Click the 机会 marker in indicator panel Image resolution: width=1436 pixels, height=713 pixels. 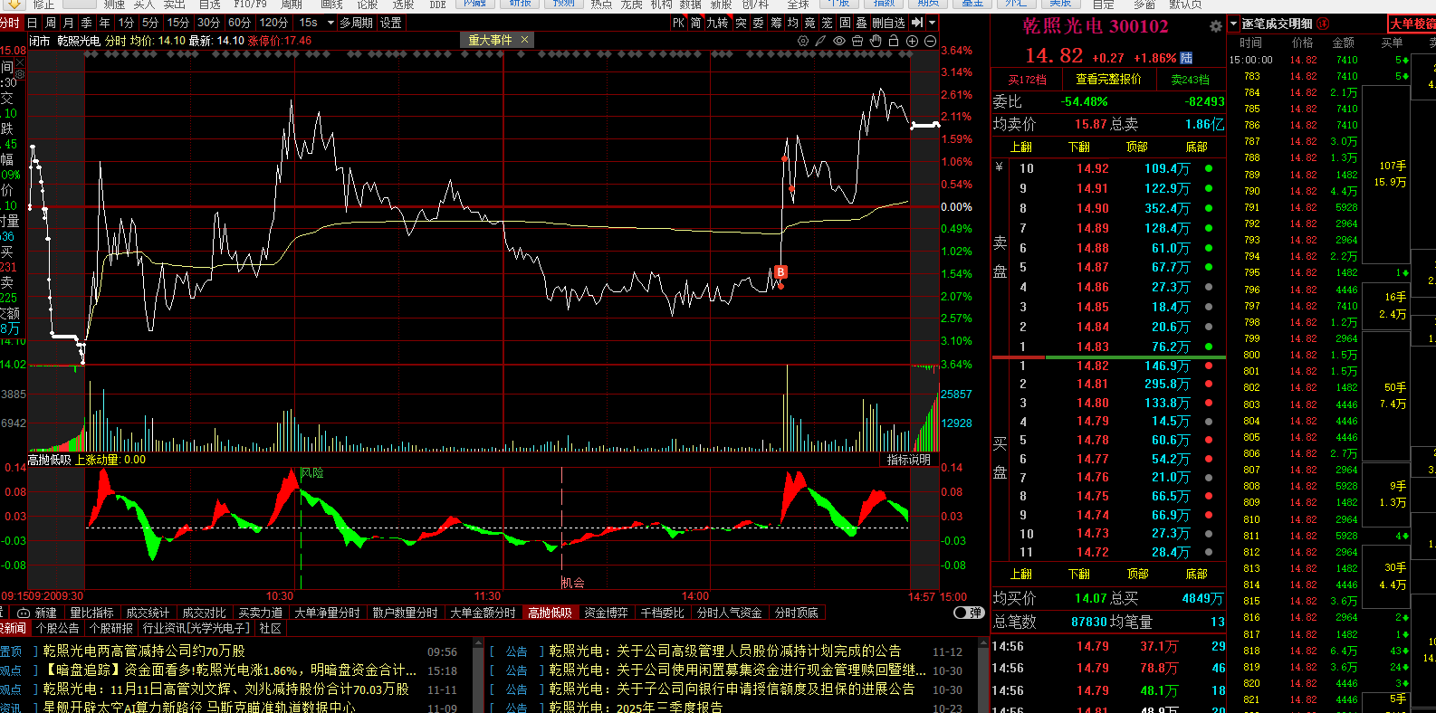click(573, 583)
